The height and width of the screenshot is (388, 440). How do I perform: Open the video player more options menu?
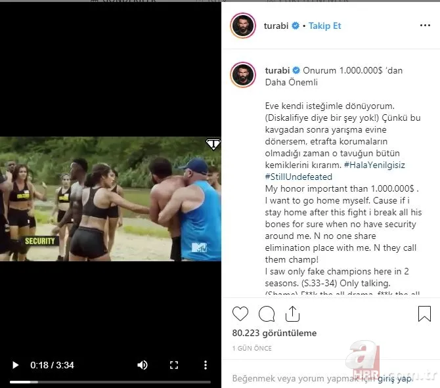click(206, 365)
